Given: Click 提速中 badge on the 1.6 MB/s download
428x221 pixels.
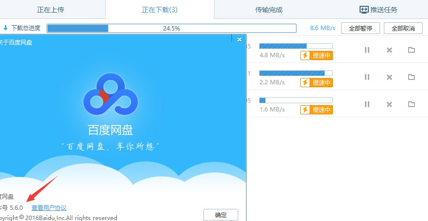Looking at the screenshot, I should (316, 110).
